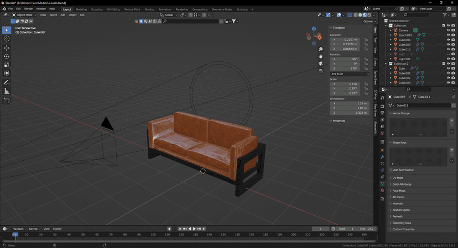Select the Cursor tool

(7, 39)
